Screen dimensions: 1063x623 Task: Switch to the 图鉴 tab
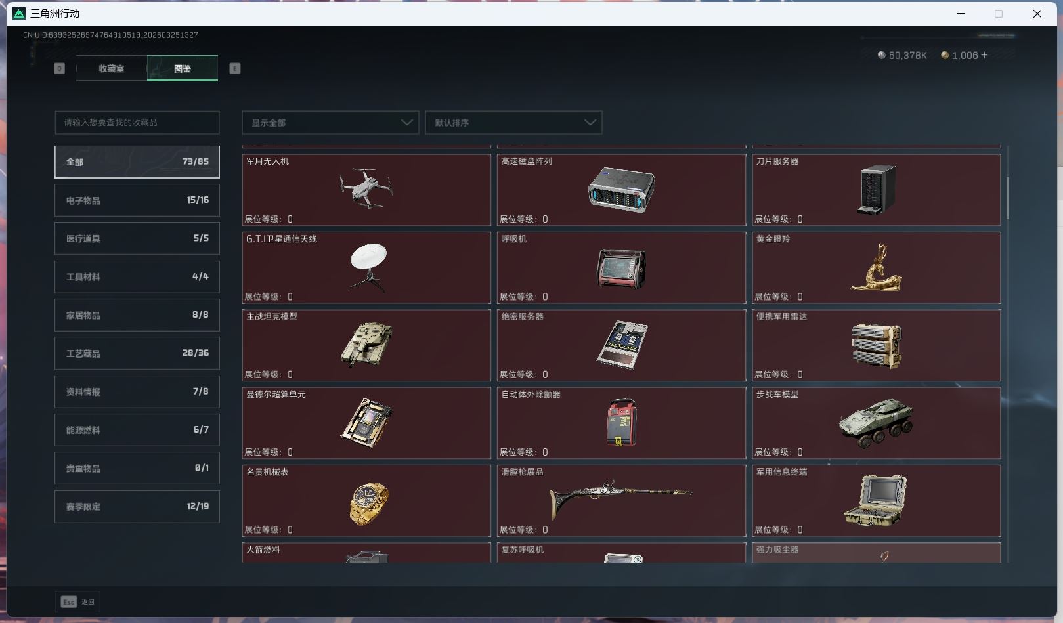[182, 68]
